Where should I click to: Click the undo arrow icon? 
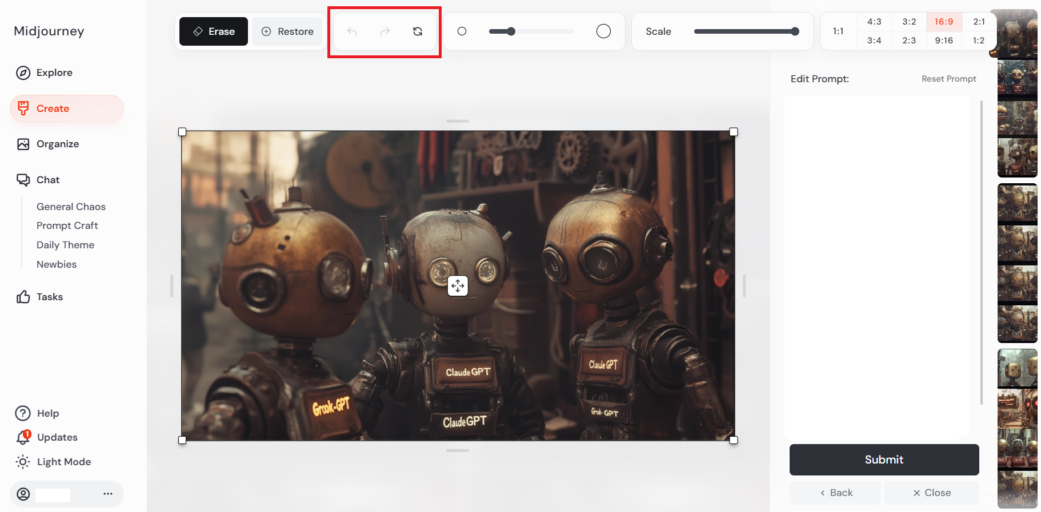click(352, 31)
